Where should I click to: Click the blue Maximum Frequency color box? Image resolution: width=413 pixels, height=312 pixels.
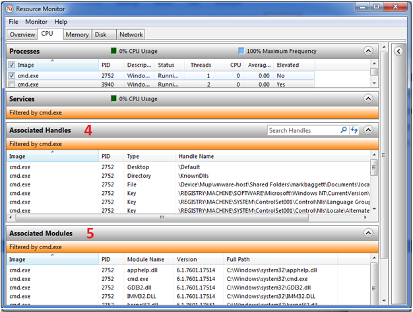(x=241, y=51)
